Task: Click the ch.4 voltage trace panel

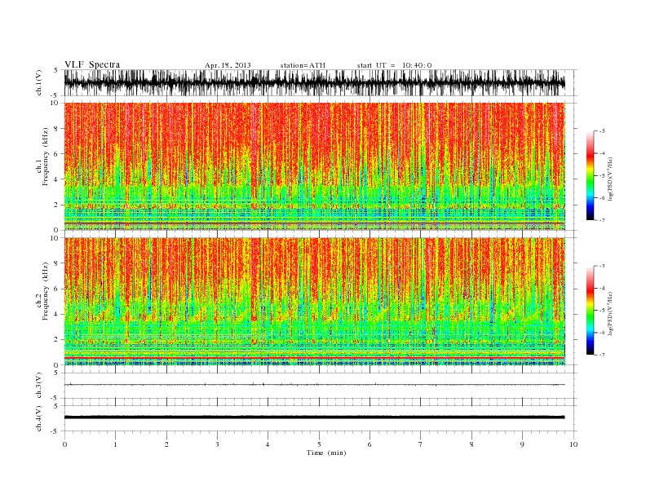Action: (320, 418)
